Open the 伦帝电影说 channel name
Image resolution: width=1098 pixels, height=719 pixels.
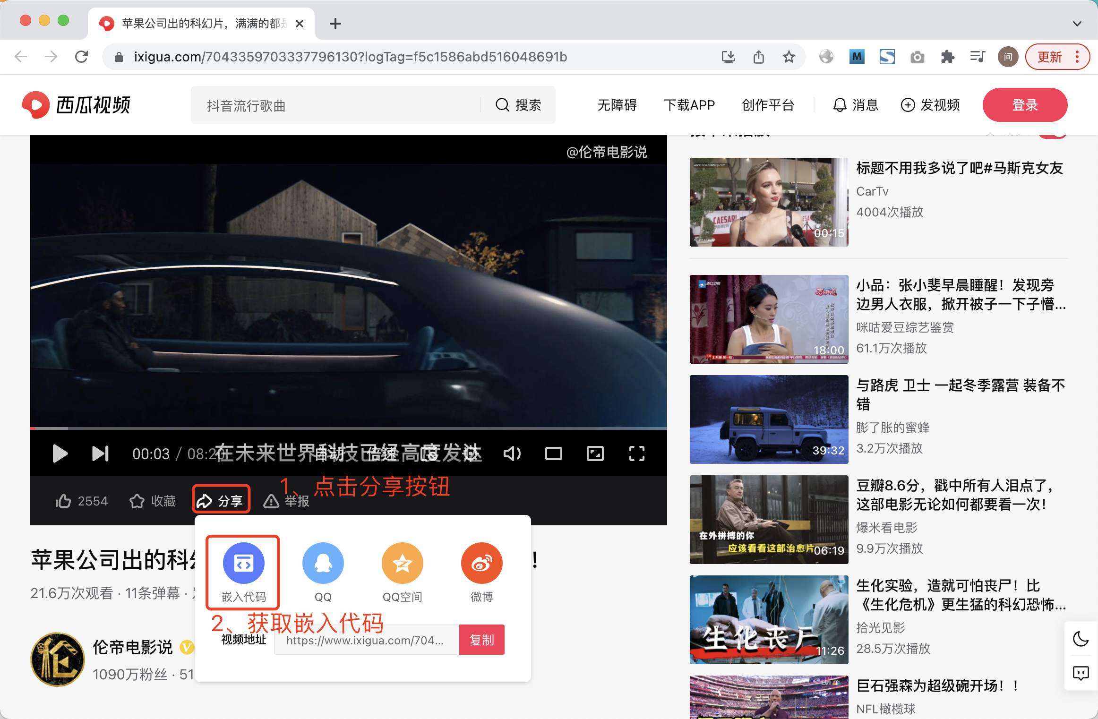(x=132, y=647)
